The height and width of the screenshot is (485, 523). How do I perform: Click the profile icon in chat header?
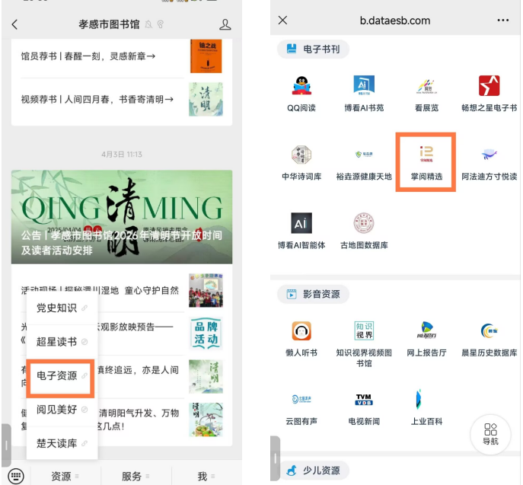point(225,24)
